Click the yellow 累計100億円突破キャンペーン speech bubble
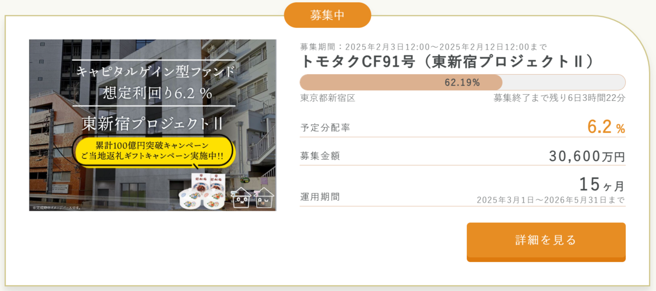 coord(153,151)
